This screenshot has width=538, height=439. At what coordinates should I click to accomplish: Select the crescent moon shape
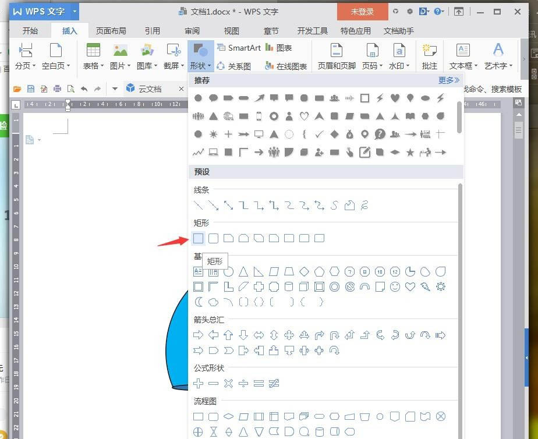[199, 302]
